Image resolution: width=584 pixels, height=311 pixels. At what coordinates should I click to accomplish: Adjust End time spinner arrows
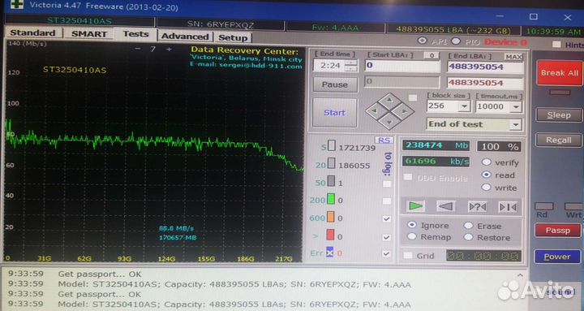pos(350,66)
